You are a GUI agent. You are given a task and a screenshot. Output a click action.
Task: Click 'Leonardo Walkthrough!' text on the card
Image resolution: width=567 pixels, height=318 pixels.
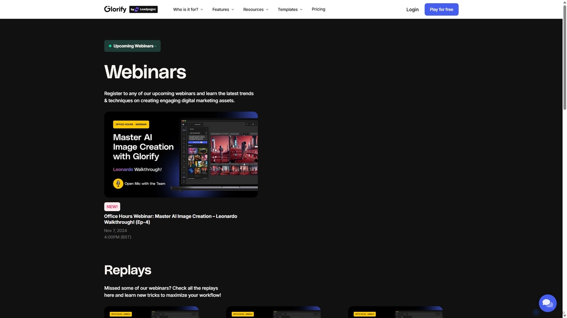tap(137, 170)
